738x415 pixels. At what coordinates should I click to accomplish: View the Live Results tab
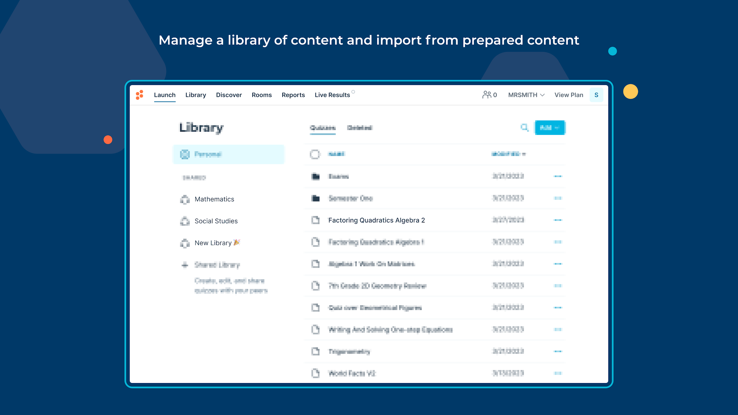click(332, 95)
